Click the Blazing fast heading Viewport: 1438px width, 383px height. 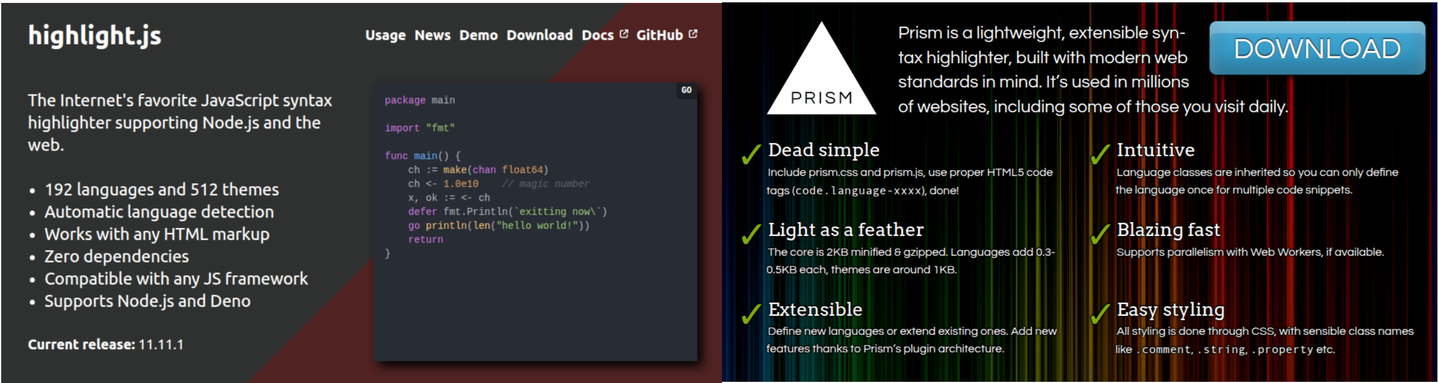click(1168, 230)
